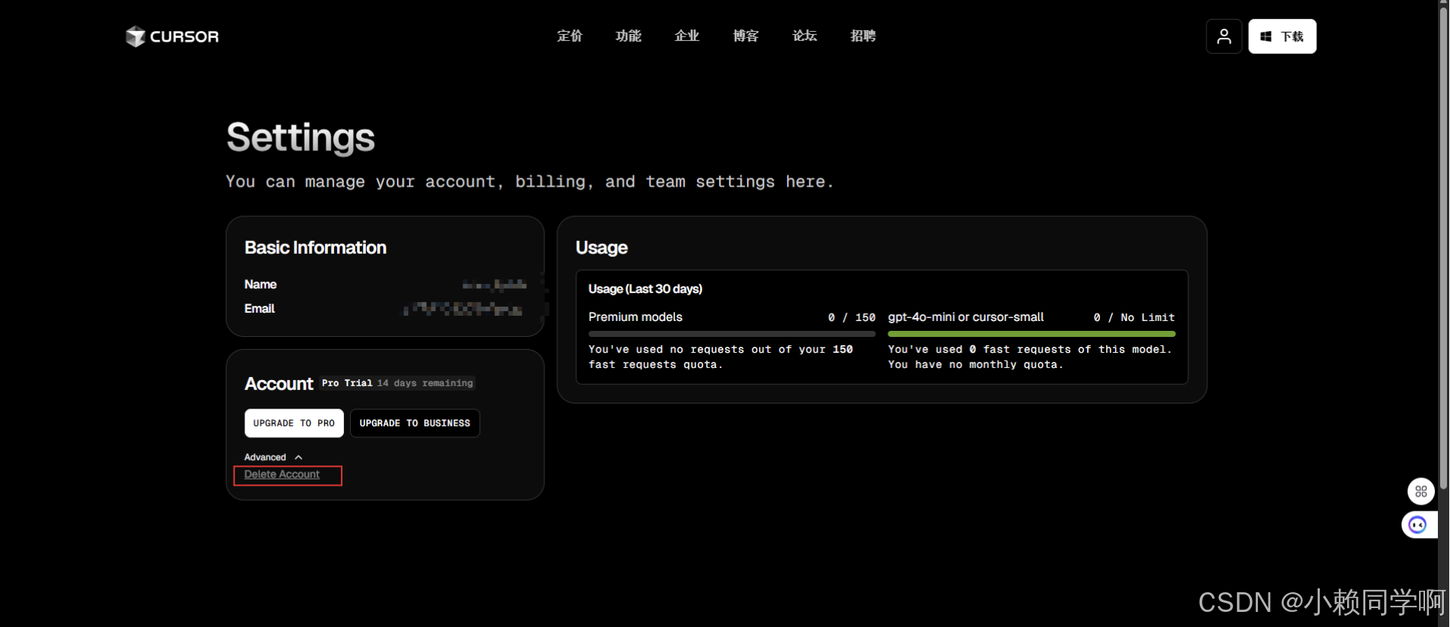This screenshot has width=1450, height=627.
Task: Click the 下载 download button
Action: (1282, 36)
